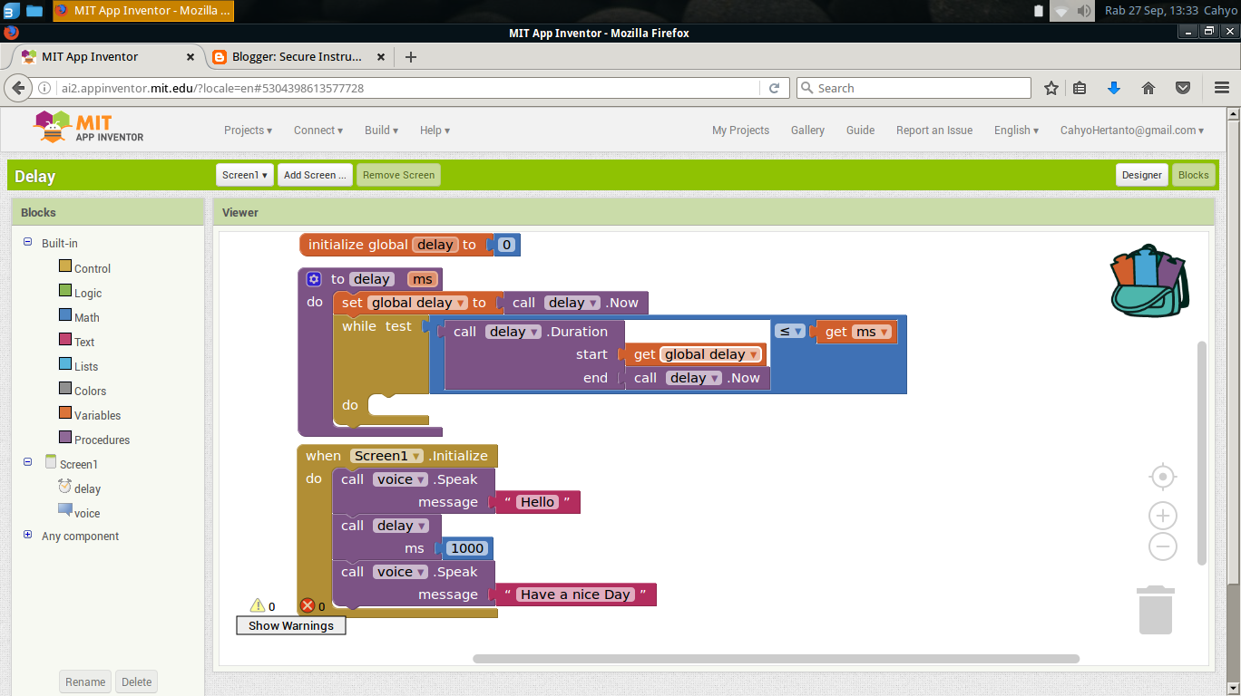
Task: Expand the Any component tree node
Action: point(27,536)
